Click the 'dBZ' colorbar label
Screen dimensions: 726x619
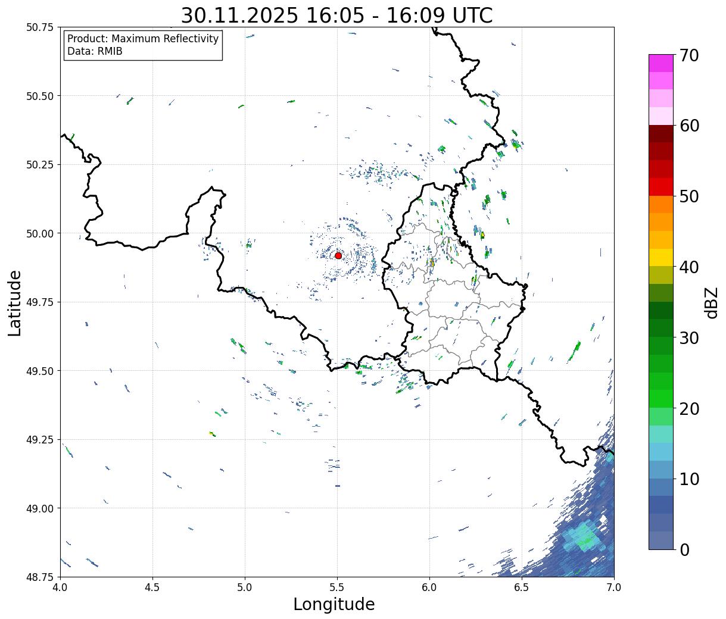point(711,302)
